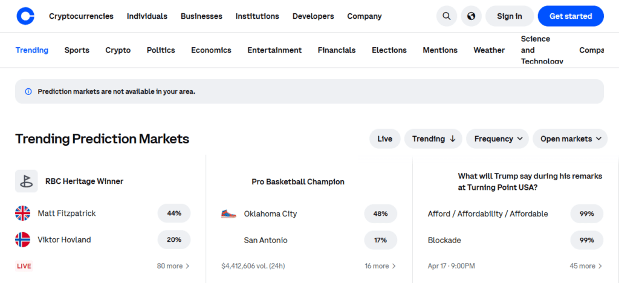This screenshot has width=619, height=283.
Task: Open the Trump Turning Point USA remarks market
Action: pyautogui.click(x=530, y=181)
